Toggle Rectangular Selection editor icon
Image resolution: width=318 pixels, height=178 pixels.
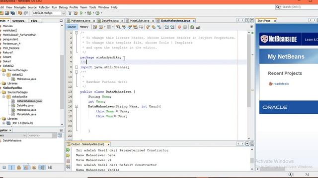pos(141,27)
